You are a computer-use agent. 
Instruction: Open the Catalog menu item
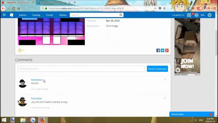point(36,15)
